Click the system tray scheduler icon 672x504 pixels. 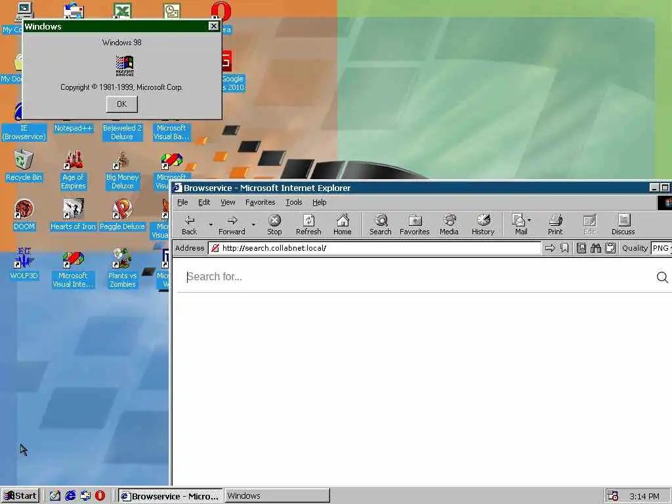(x=612, y=496)
